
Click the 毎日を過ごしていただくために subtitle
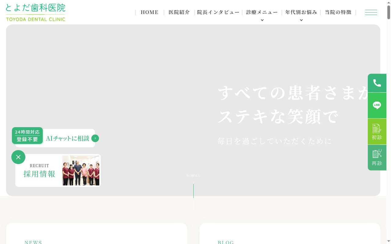click(275, 141)
